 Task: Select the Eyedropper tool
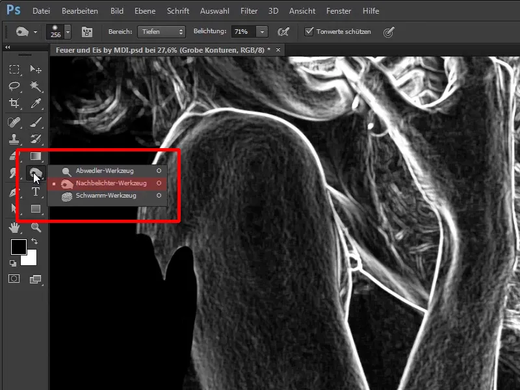[36, 103]
